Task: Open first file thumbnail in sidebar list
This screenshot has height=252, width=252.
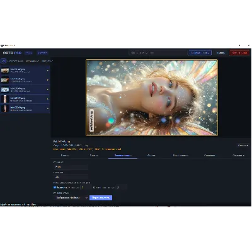Action: point(5,71)
